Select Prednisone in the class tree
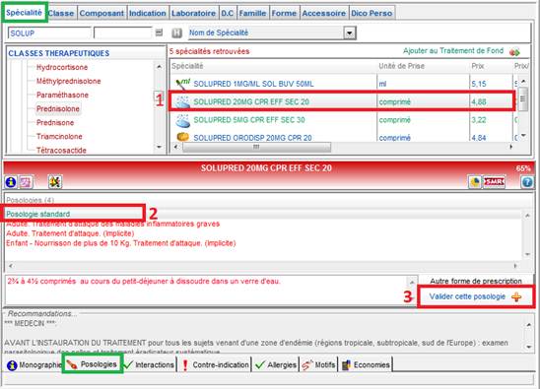The height and width of the screenshot is (389, 540). click(x=55, y=122)
